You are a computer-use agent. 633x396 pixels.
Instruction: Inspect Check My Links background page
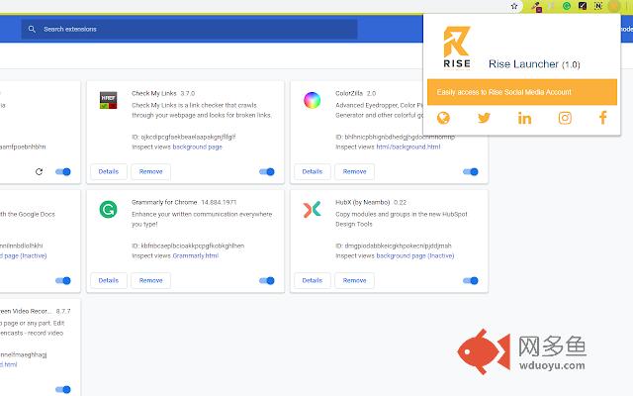[198, 148]
